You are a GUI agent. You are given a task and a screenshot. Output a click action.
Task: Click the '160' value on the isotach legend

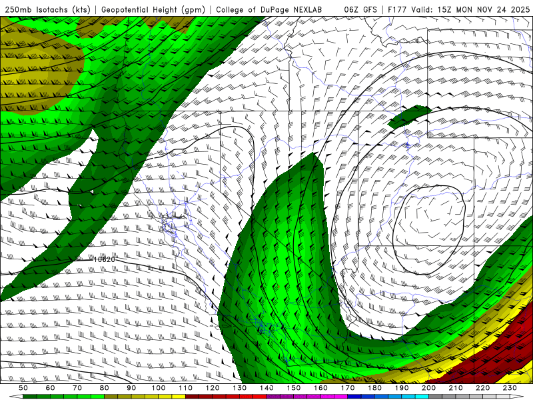pyautogui.click(x=320, y=388)
